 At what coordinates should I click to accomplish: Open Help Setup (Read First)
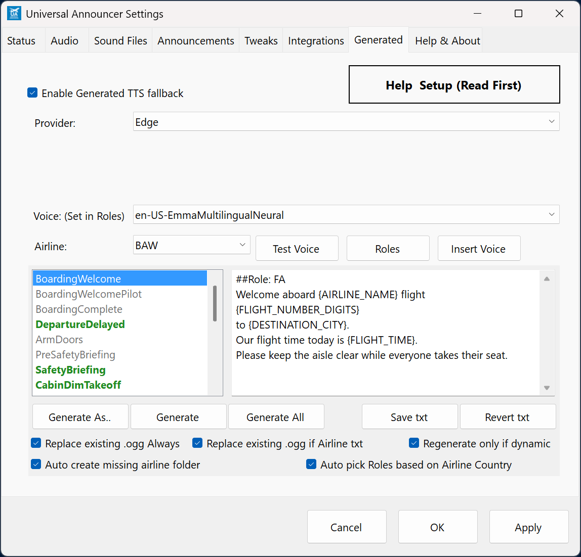[x=454, y=85]
